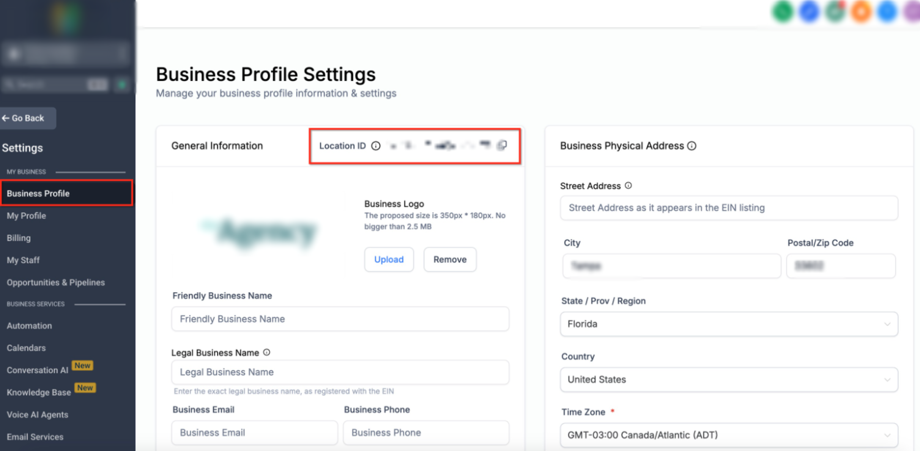Open Knowledge Base settings
Image resolution: width=920 pixels, height=451 pixels.
coord(39,392)
